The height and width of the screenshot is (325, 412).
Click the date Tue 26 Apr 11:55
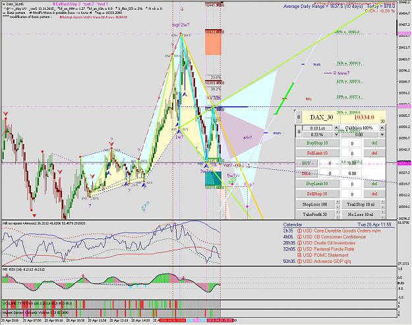374,225
